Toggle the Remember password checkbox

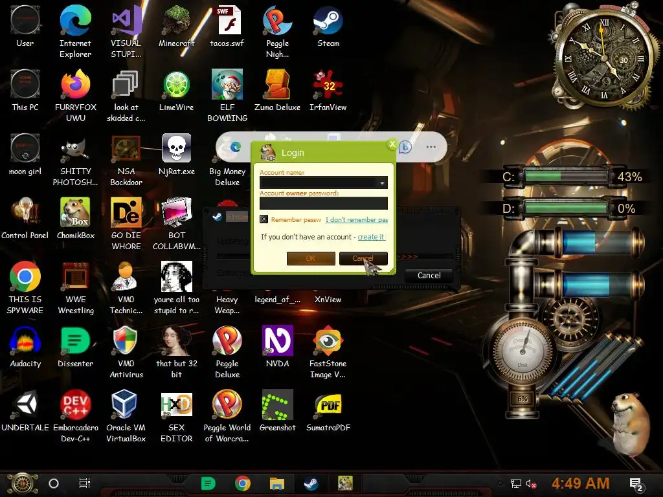tap(264, 219)
